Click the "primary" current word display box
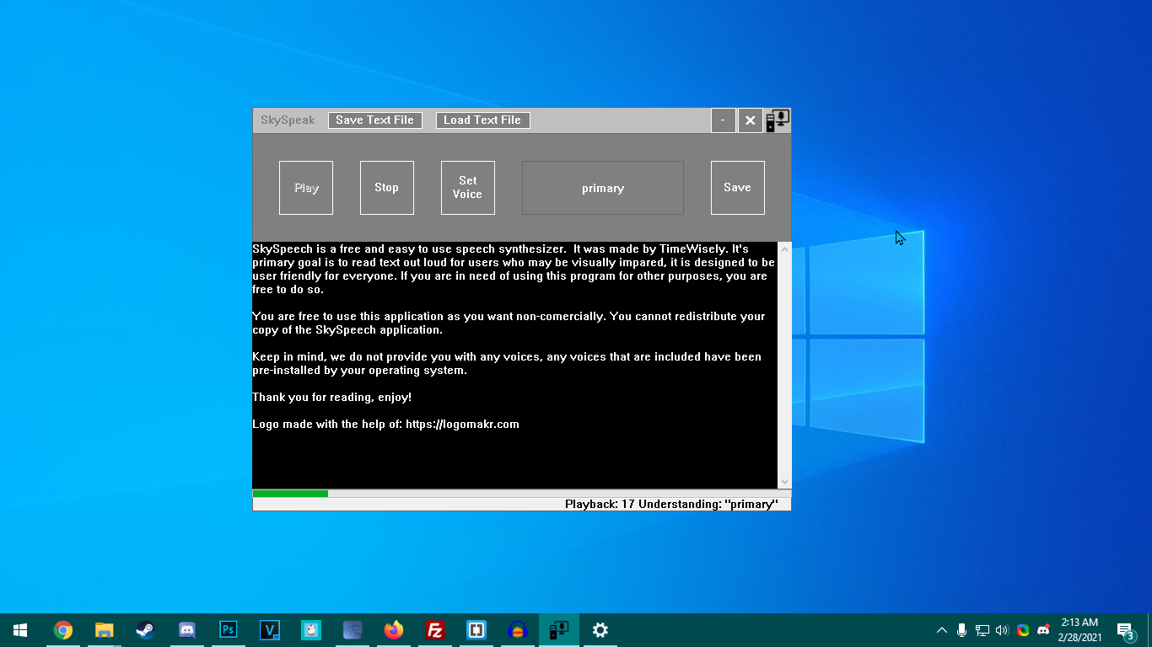The width and height of the screenshot is (1152, 647). click(x=602, y=188)
